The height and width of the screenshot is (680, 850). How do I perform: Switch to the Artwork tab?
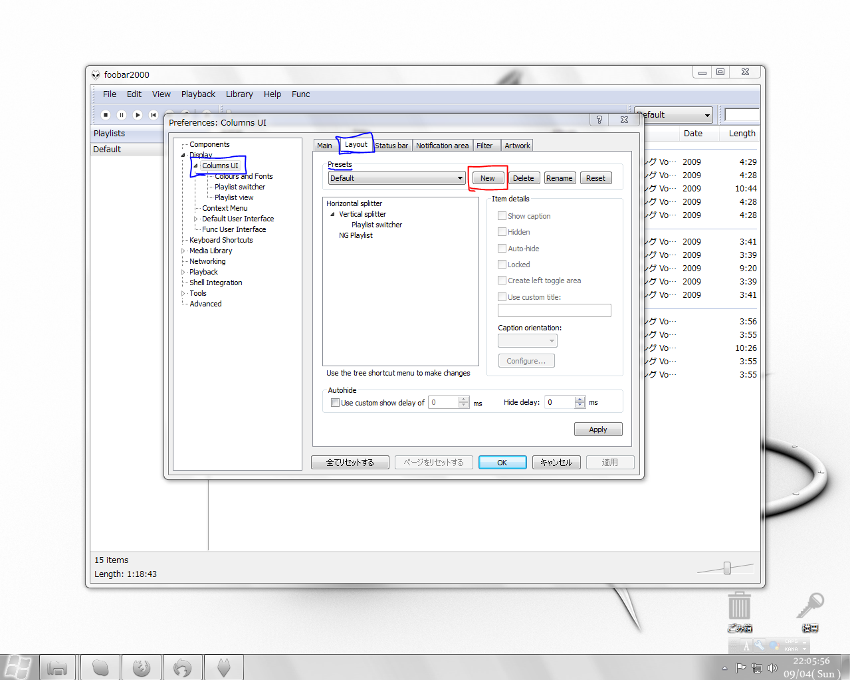click(517, 146)
